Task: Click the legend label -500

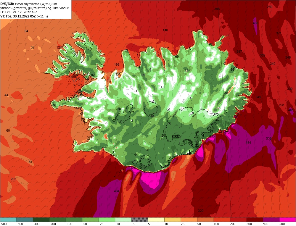Action: point(4,224)
